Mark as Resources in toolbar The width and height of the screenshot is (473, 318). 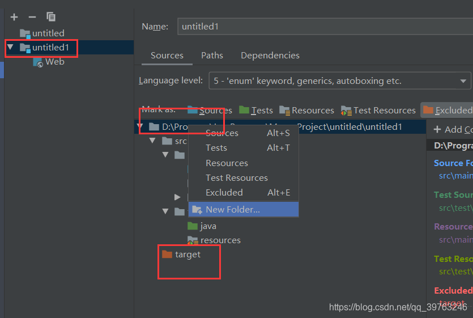tap(306, 110)
